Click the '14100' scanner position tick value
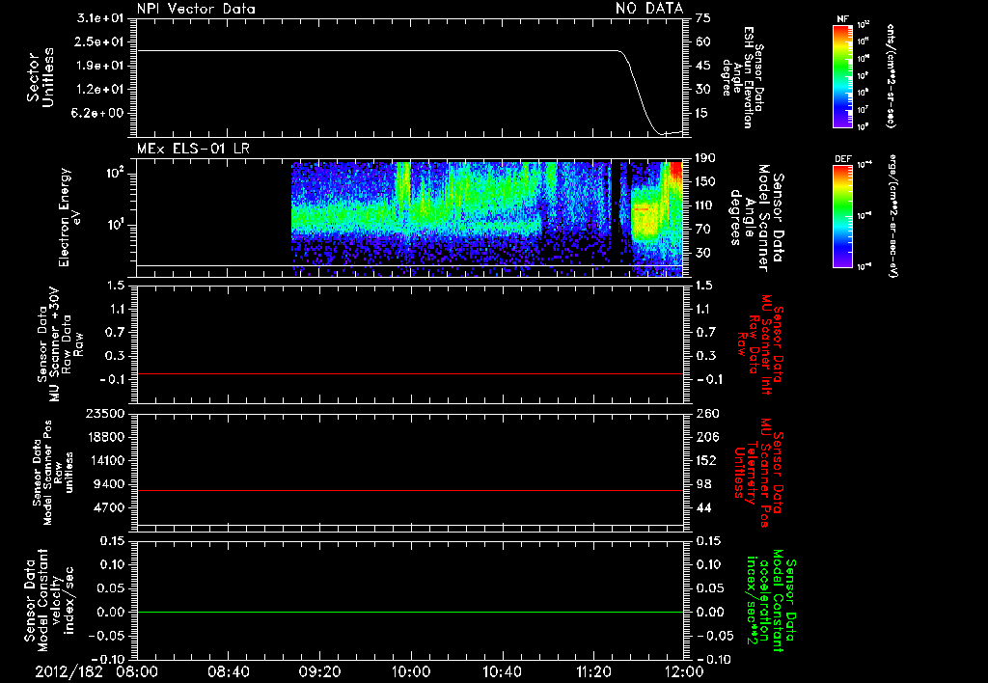This screenshot has height=683, width=988. [x=106, y=460]
